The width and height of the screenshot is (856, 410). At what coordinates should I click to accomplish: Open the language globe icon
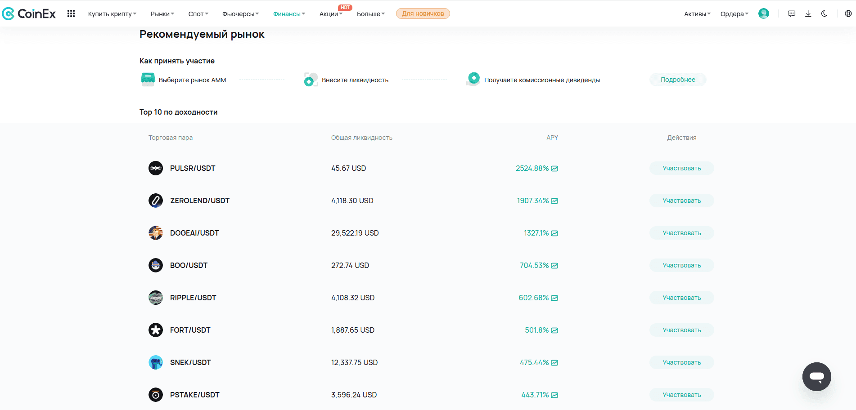(848, 14)
